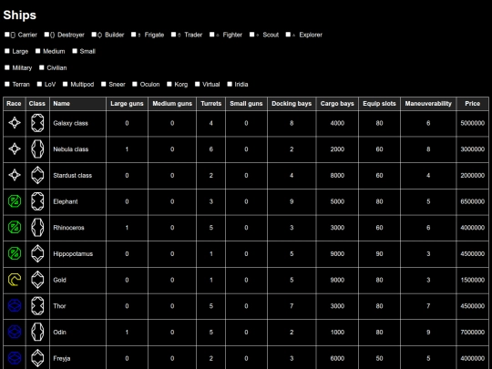Click the Medium guns column header
Viewport: 492px width, 369px height.
tap(172, 104)
